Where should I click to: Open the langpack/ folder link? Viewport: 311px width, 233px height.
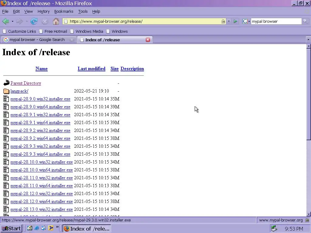click(x=19, y=91)
